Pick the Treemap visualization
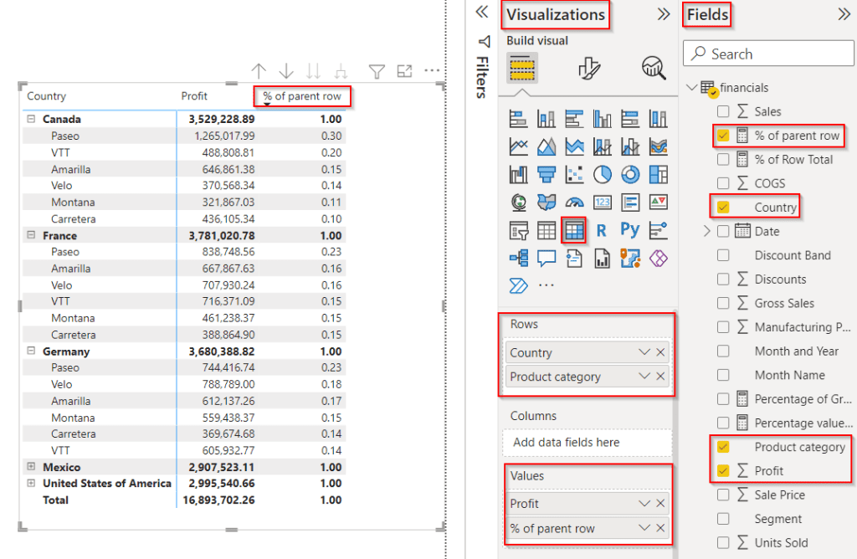857x559 pixels. pyautogui.click(x=658, y=174)
